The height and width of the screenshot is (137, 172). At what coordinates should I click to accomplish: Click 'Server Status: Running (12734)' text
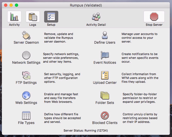[x=86, y=130]
